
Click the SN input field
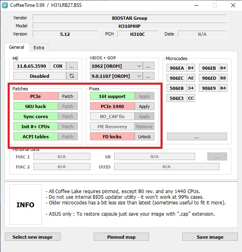pos(155,156)
